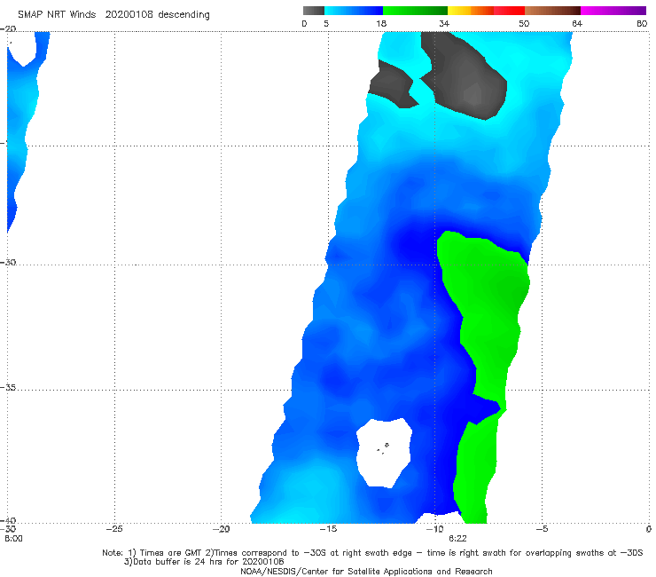Click the white island gap in the swath
This screenshot has height=577, width=656.
click(x=384, y=453)
